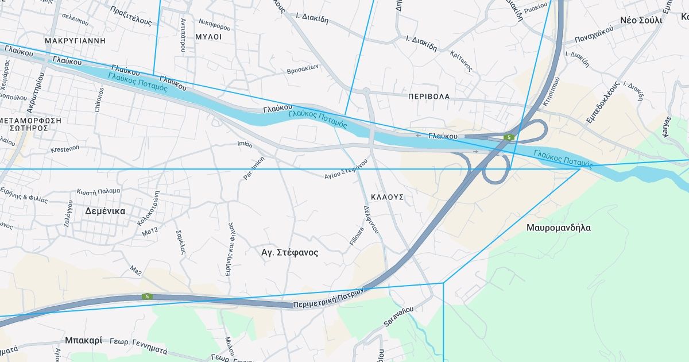Select the Αγ. Στέφανος neighborhood label
This screenshot has height=362, width=689.
coord(289,252)
